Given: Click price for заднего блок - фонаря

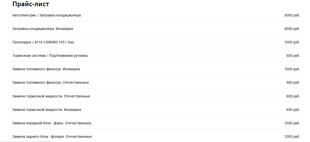Looking at the screenshot, I should (292, 137).
